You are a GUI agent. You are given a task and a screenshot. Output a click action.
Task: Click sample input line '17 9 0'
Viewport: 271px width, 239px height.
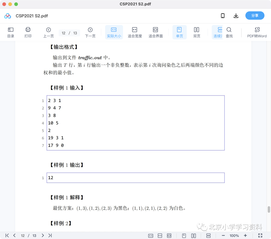point(56,145)
